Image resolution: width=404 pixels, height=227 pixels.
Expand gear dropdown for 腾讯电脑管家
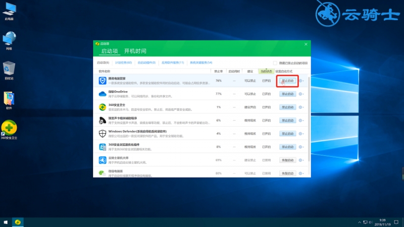pyautogui.click(x=301, y=81)
